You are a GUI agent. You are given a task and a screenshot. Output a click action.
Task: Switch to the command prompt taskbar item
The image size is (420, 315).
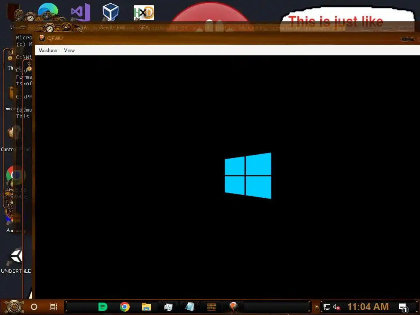[212, 307]
